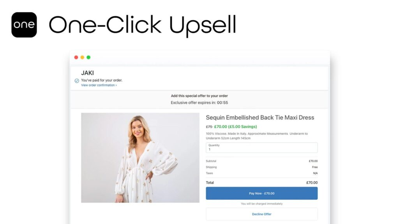
Task: Click the Total £70.00 amount
Action: (312, 183)
